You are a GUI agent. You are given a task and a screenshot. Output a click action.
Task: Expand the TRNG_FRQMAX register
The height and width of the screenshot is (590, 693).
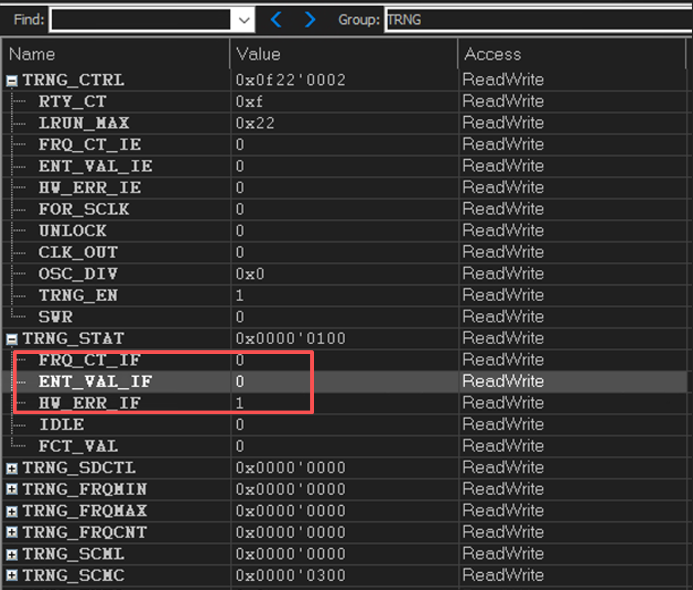pyautogui.click(x=12, y=511)
